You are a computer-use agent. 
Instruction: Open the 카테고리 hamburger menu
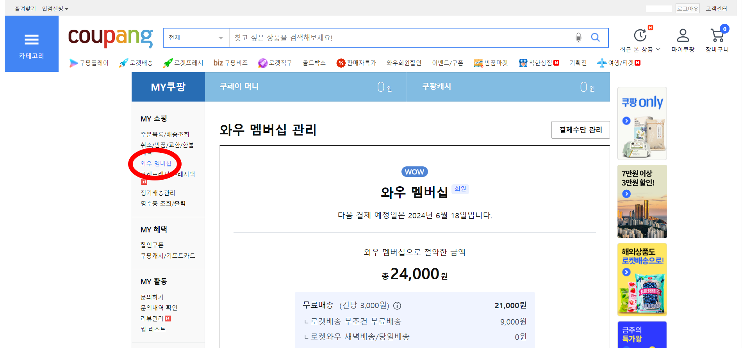pos(32,44)
